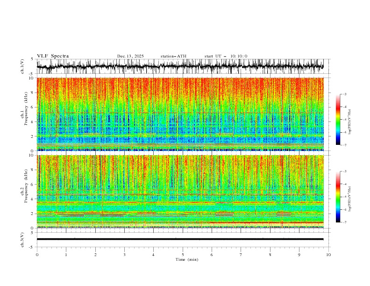Click the ch.2 frequency tick "8"

tap(33, 170)
